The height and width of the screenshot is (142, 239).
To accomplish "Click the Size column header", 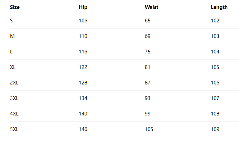I will (14, 7).
